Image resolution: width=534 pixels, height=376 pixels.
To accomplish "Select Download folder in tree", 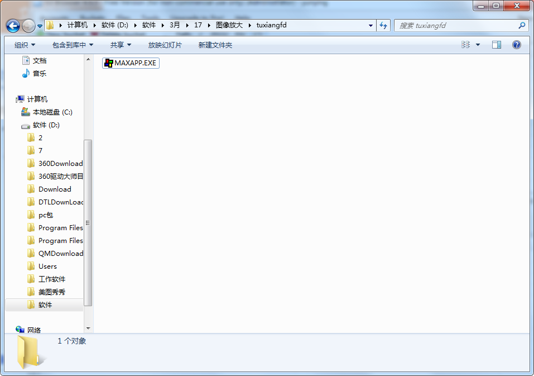I will click(49, 189).
